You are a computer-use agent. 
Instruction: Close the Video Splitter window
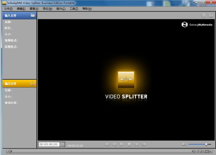[211, 2]
